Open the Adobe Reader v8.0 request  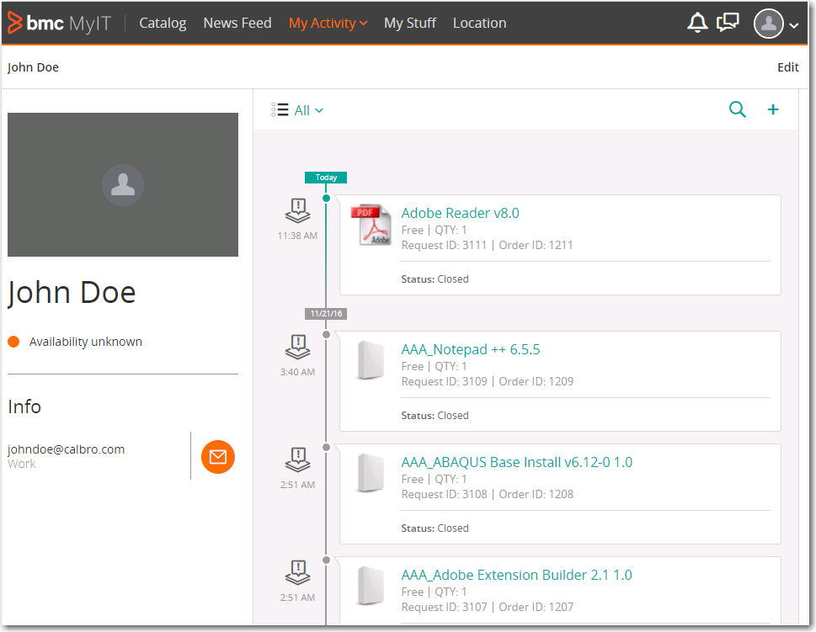(x=460, y=213)
